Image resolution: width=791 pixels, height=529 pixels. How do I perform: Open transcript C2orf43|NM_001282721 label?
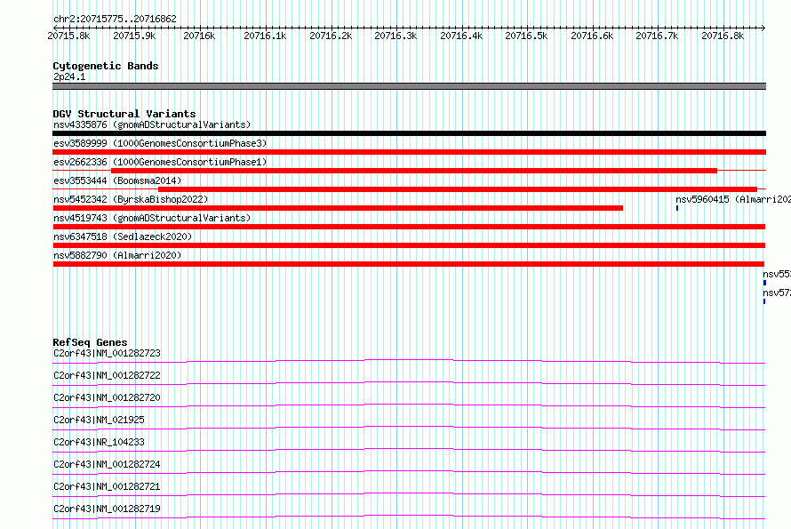[x=107, y=486]
